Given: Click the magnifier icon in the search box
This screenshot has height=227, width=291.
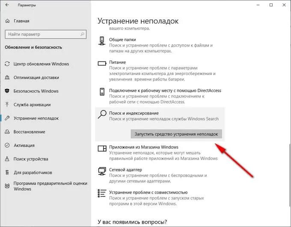Looking at the screenshot, I should (x=82, y=34).
